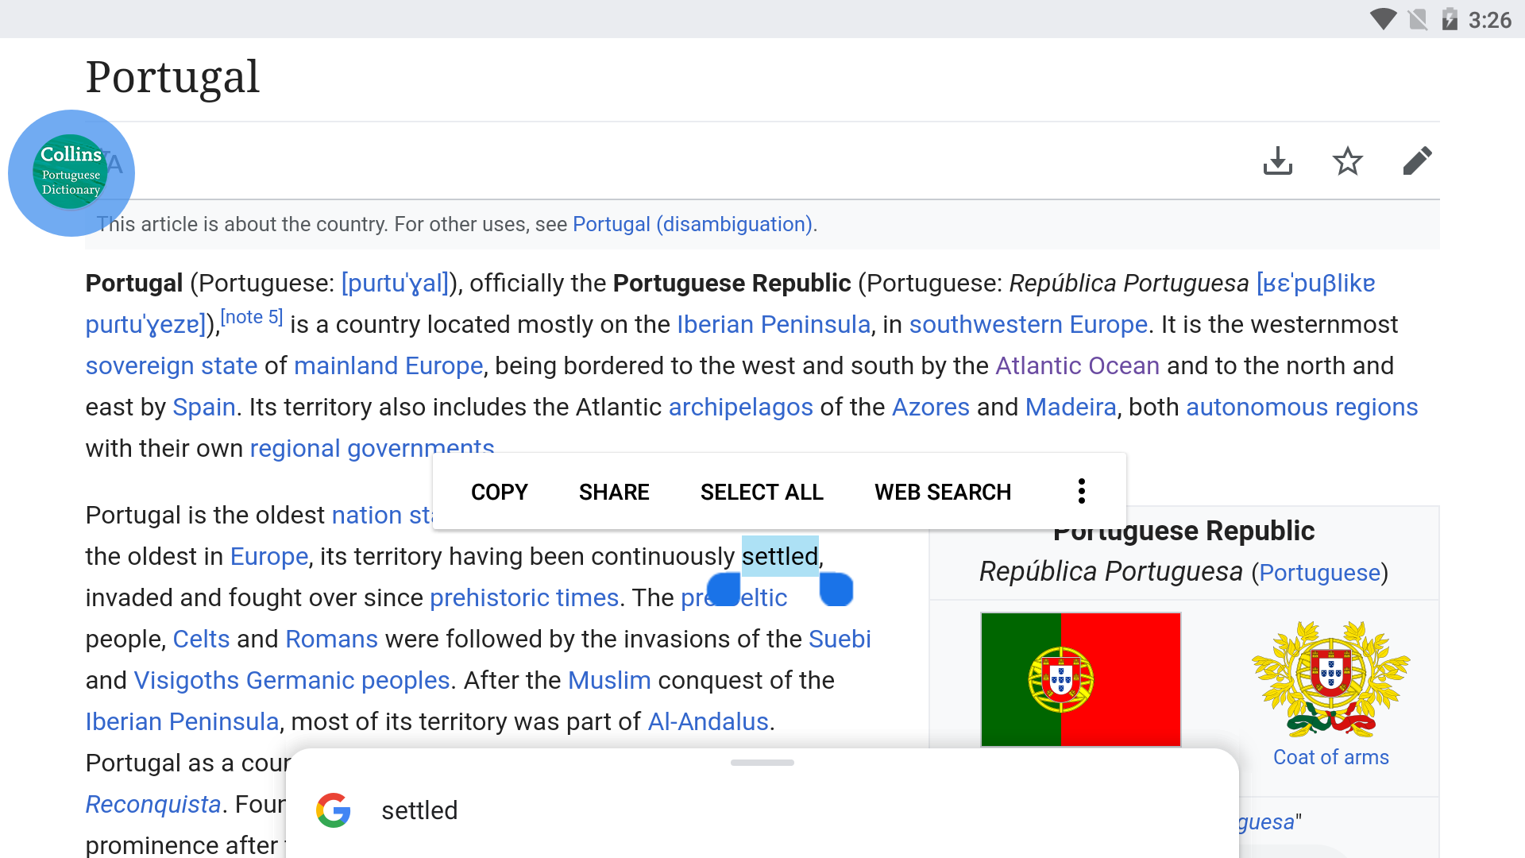View the Portugal flag image
Image resolution: width=1525 pixels, height=858 pixels.
click(x=1081, y=679)
